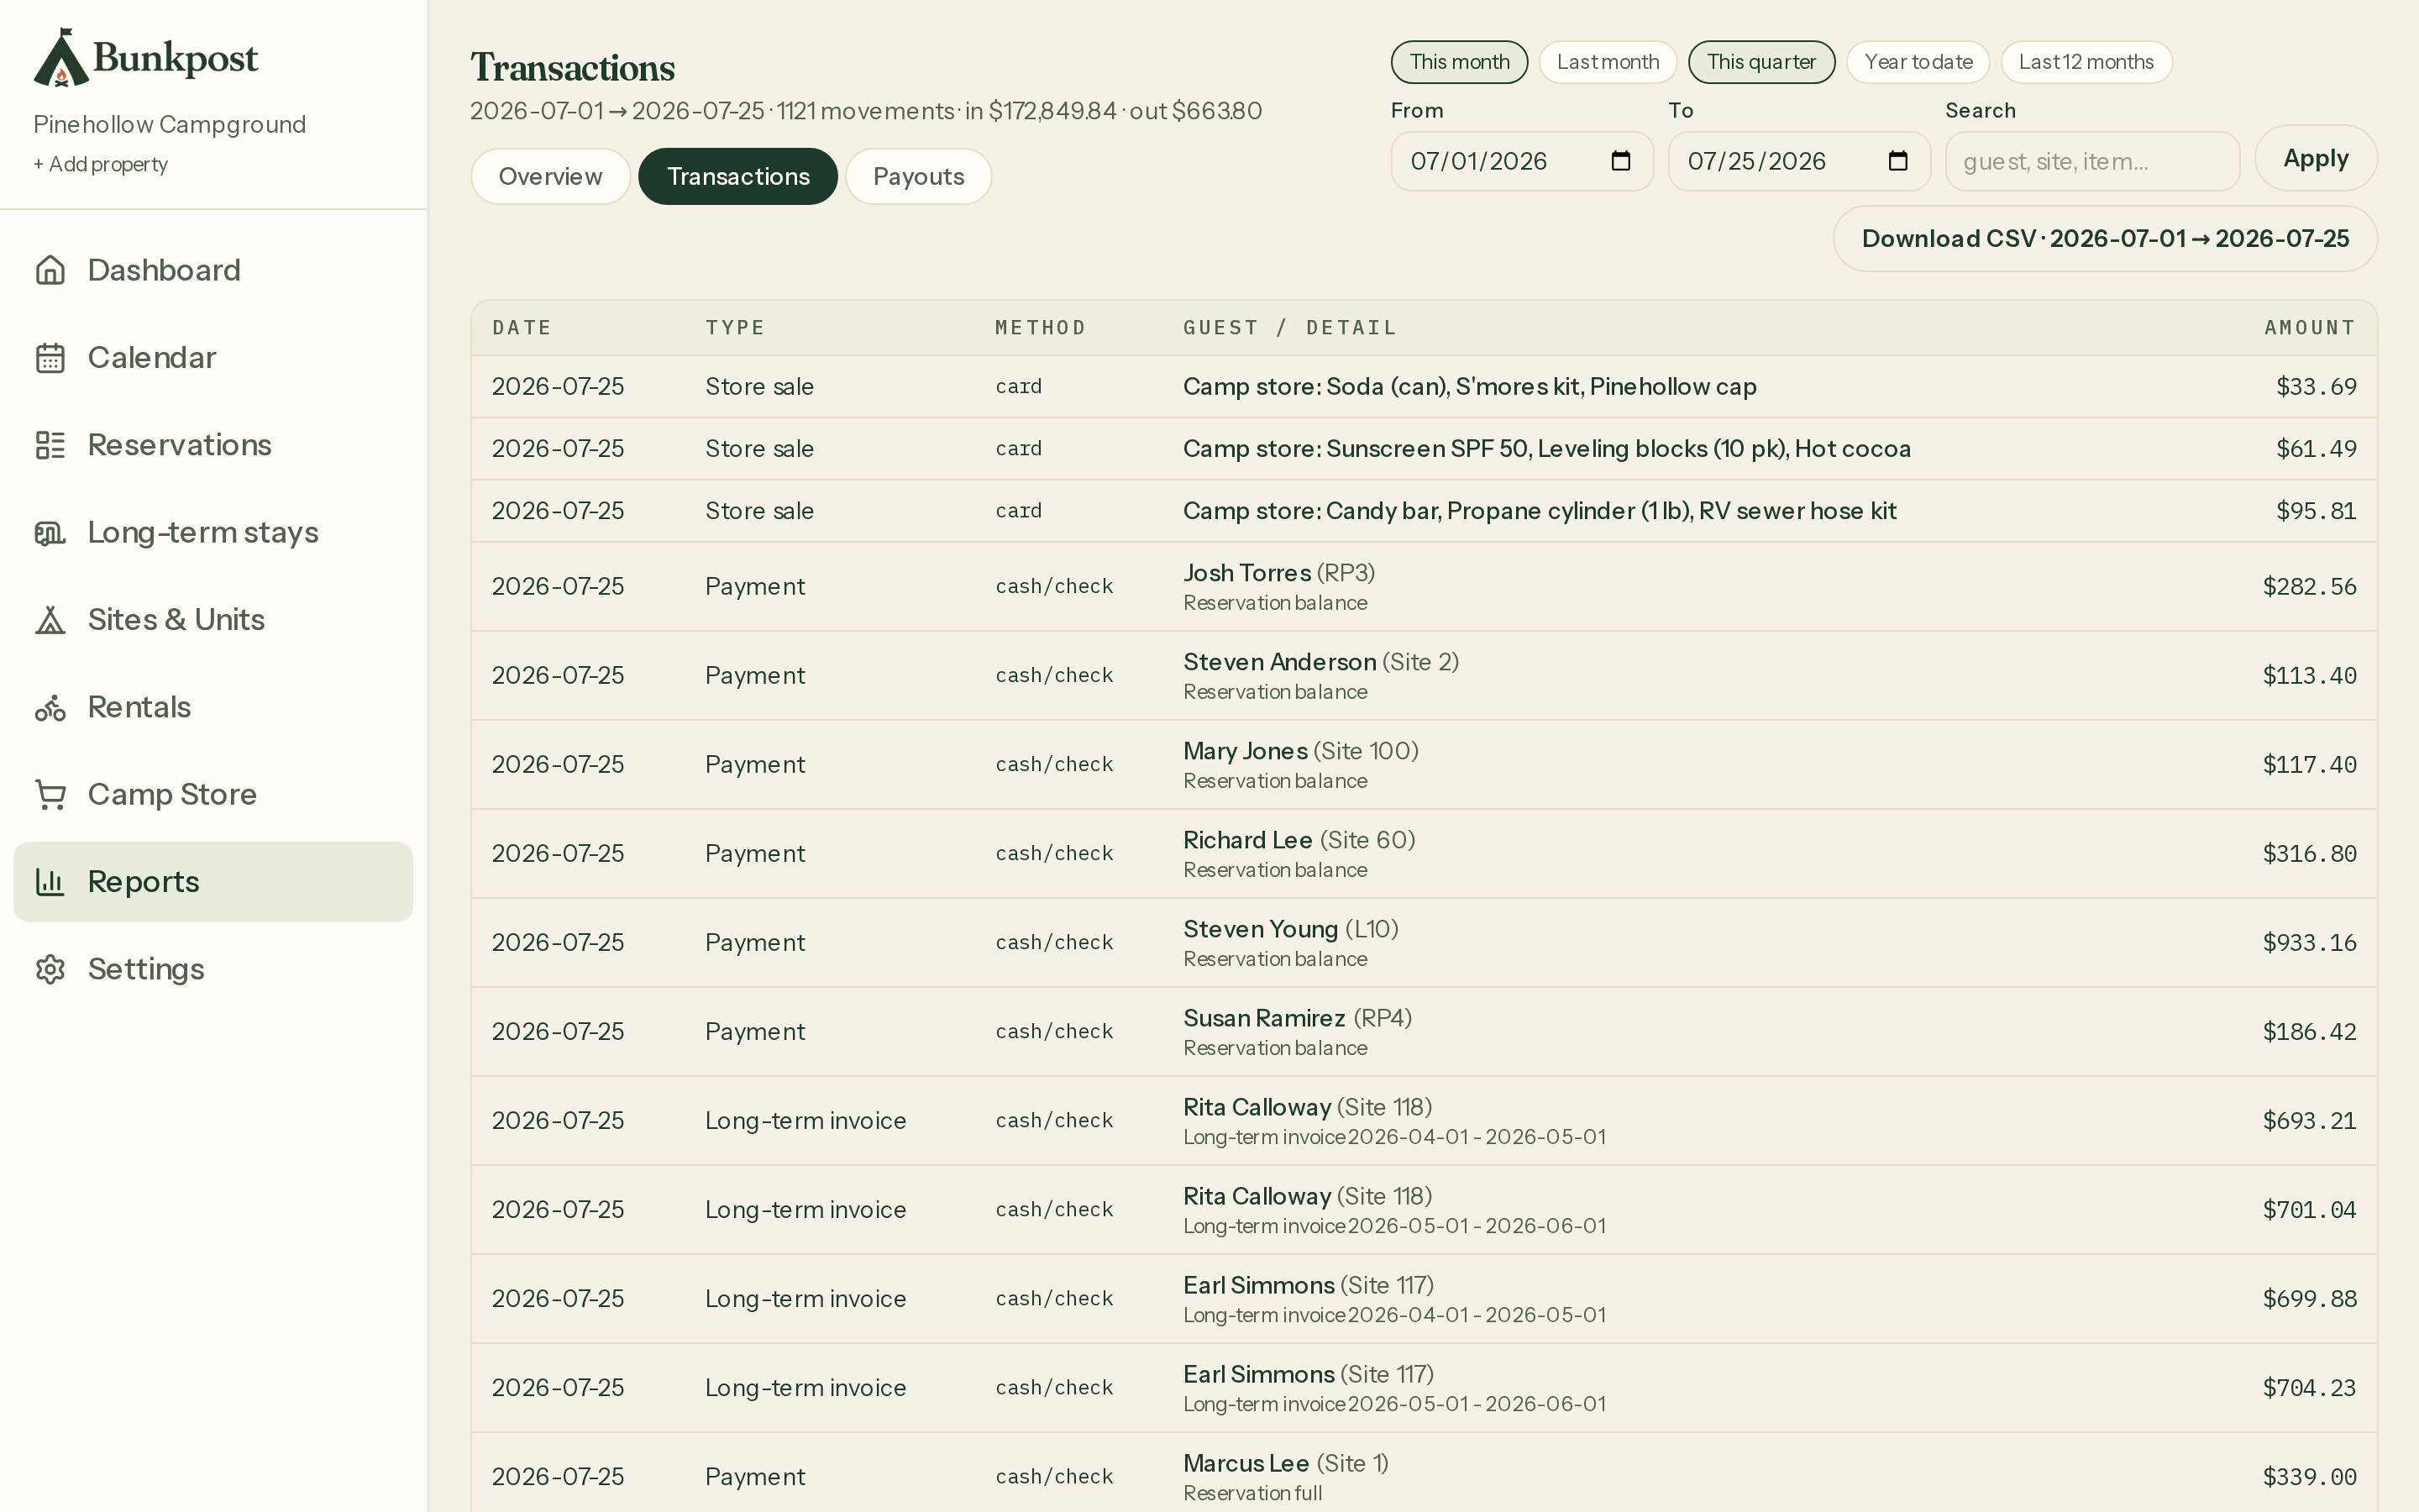Click the Dashboard house icon
The height and width of the screenshot is (1512, 2419).
(x=50, y=270)
